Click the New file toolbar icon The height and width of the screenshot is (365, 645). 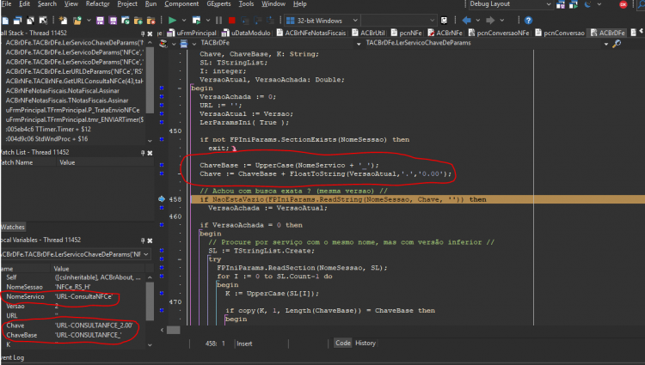pos(5,21)
